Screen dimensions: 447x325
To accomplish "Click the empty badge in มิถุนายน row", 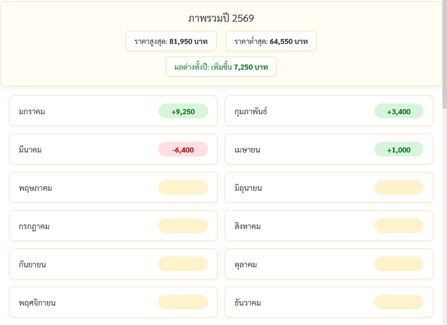I will (x=398, y=187).
